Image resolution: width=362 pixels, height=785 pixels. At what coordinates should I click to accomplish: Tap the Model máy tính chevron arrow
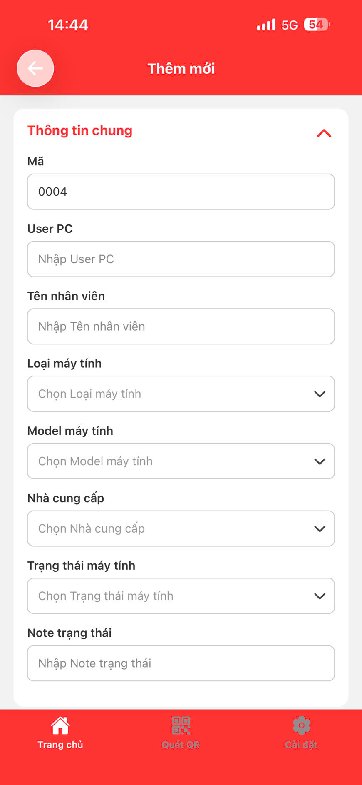point(320,461)
